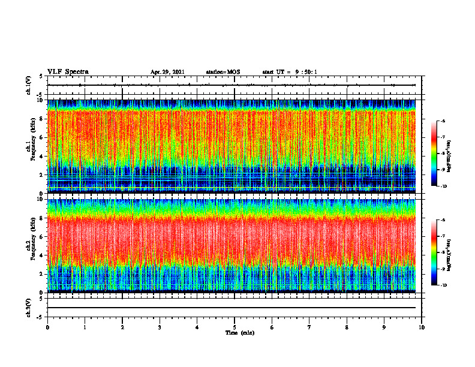Viewport: 475px width, 367px height.
Task: Click inside the ch.2 spectrogram panel
Action: [232, 246]
